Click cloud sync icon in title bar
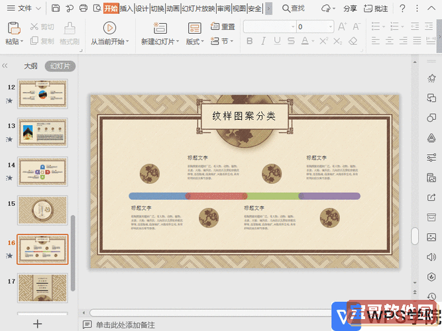The image size is (442, 331). (x=326, y=9)
